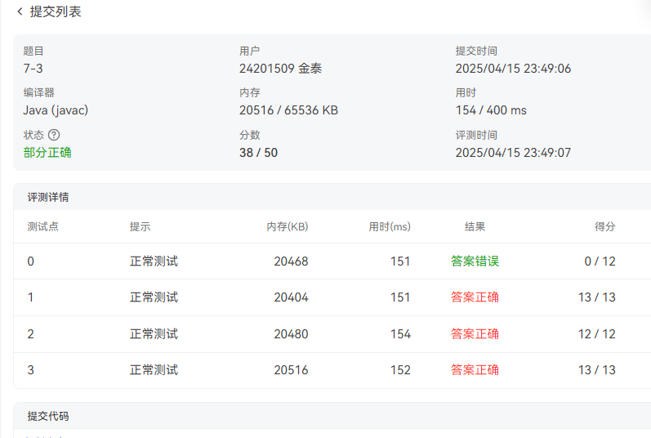Select the 部分正确 status text

coord(47,152)
